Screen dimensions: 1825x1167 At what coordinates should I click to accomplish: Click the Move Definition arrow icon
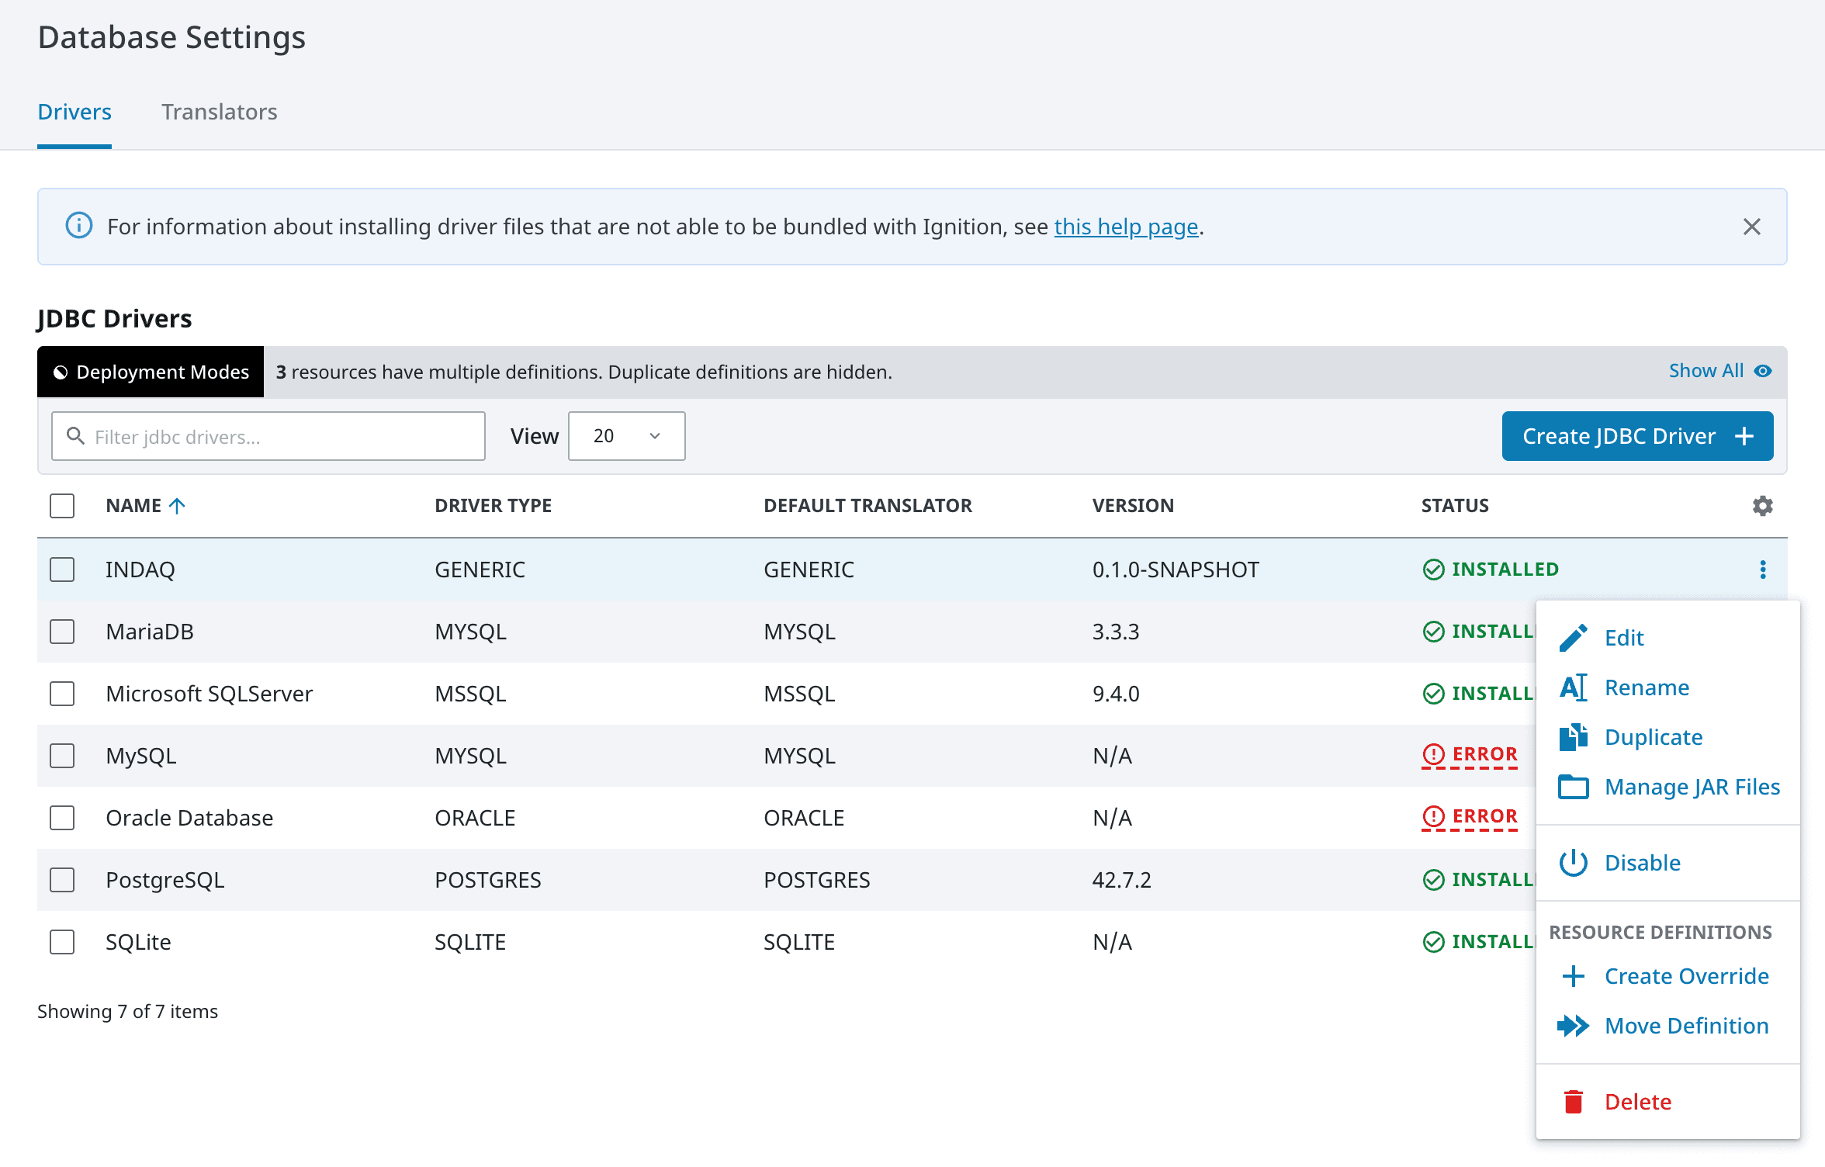[1573, 1026]
